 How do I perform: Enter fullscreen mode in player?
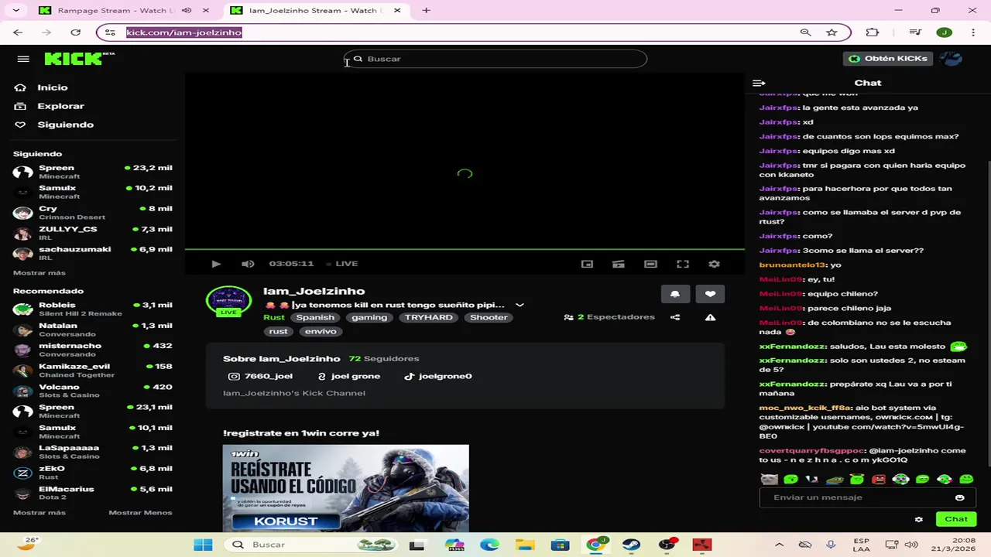pos(683,264)
